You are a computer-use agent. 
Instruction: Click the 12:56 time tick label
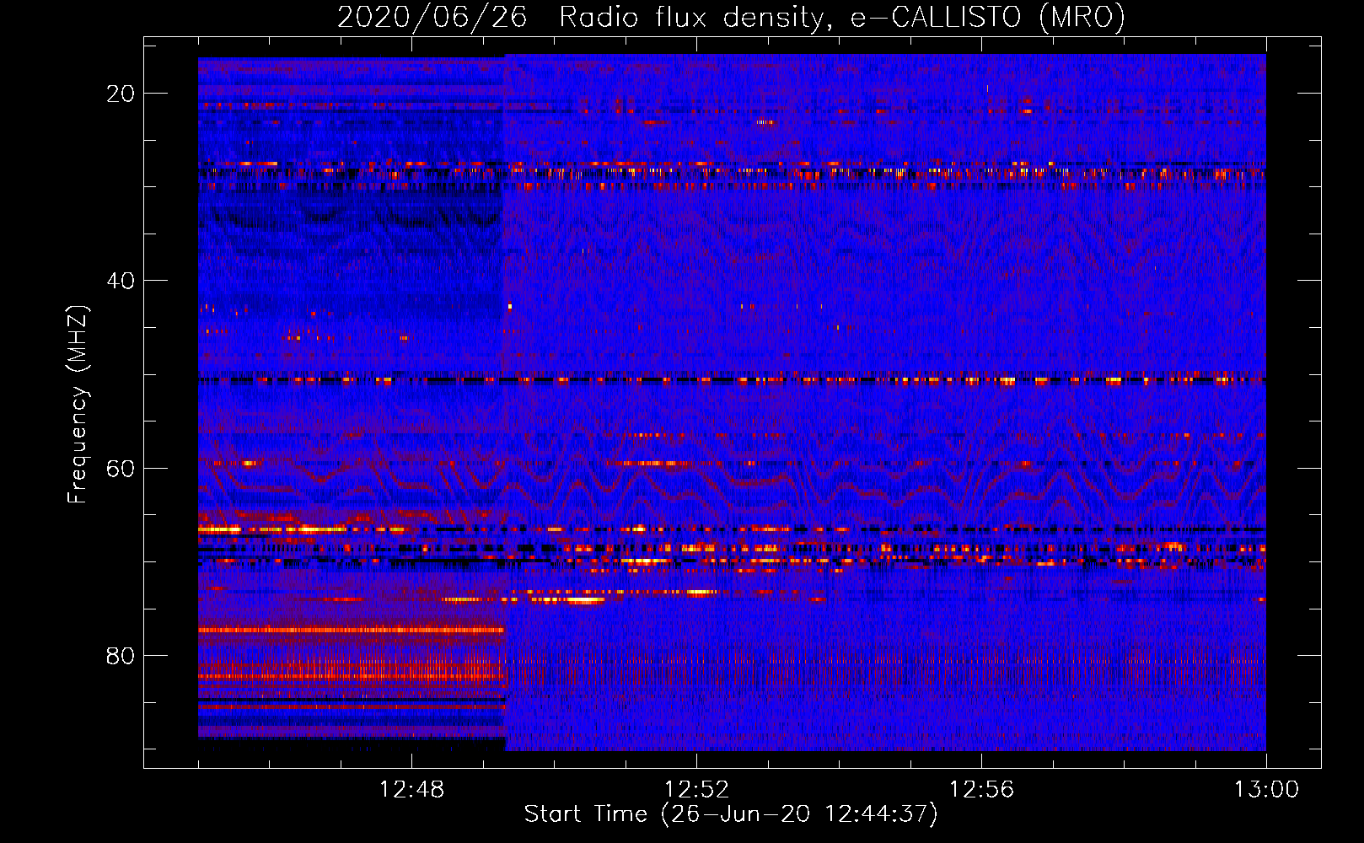pyautogui.click(x=981, y=790)
